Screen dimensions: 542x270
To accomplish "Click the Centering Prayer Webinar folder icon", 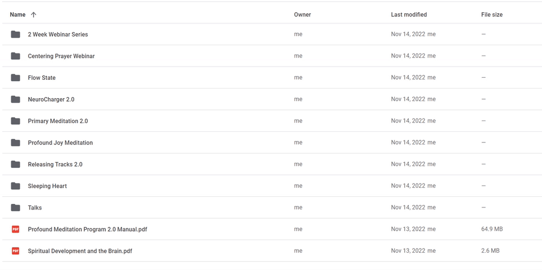I will pyautogui.click(x=16, y=56).
